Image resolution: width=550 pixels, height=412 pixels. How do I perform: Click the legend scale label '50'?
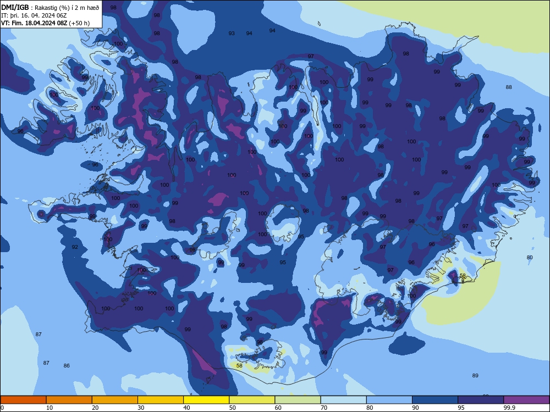pos(233,408)
